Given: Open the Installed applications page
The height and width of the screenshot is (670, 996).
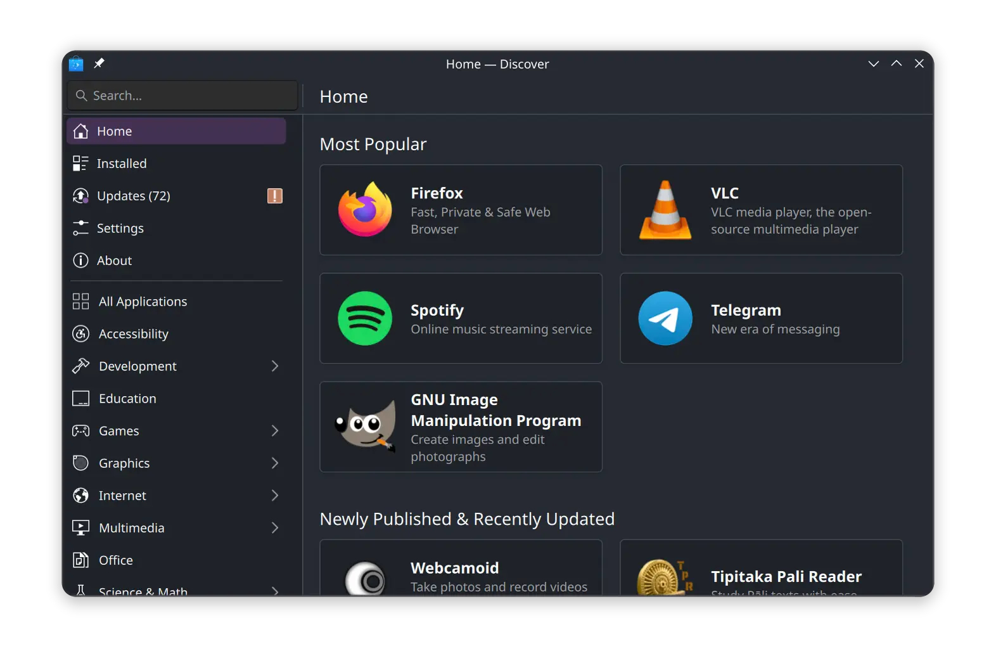Looking at the screenshot, I should click(x=176, y=164).
